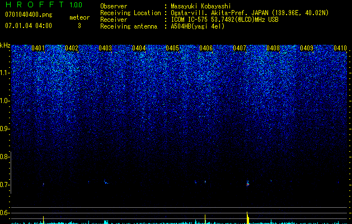Click the meteor echo spot near 0401
352x224 pixels.
pyautogui.click(x=43, y=184)
